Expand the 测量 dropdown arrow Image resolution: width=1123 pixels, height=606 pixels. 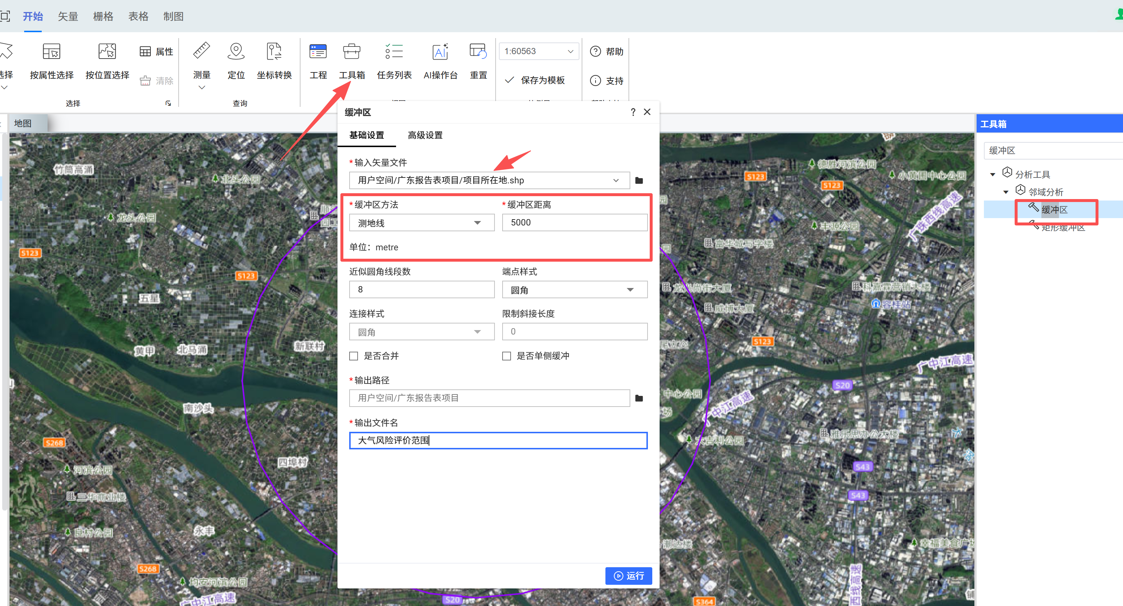pyautogui.click(x=201, y=87)
